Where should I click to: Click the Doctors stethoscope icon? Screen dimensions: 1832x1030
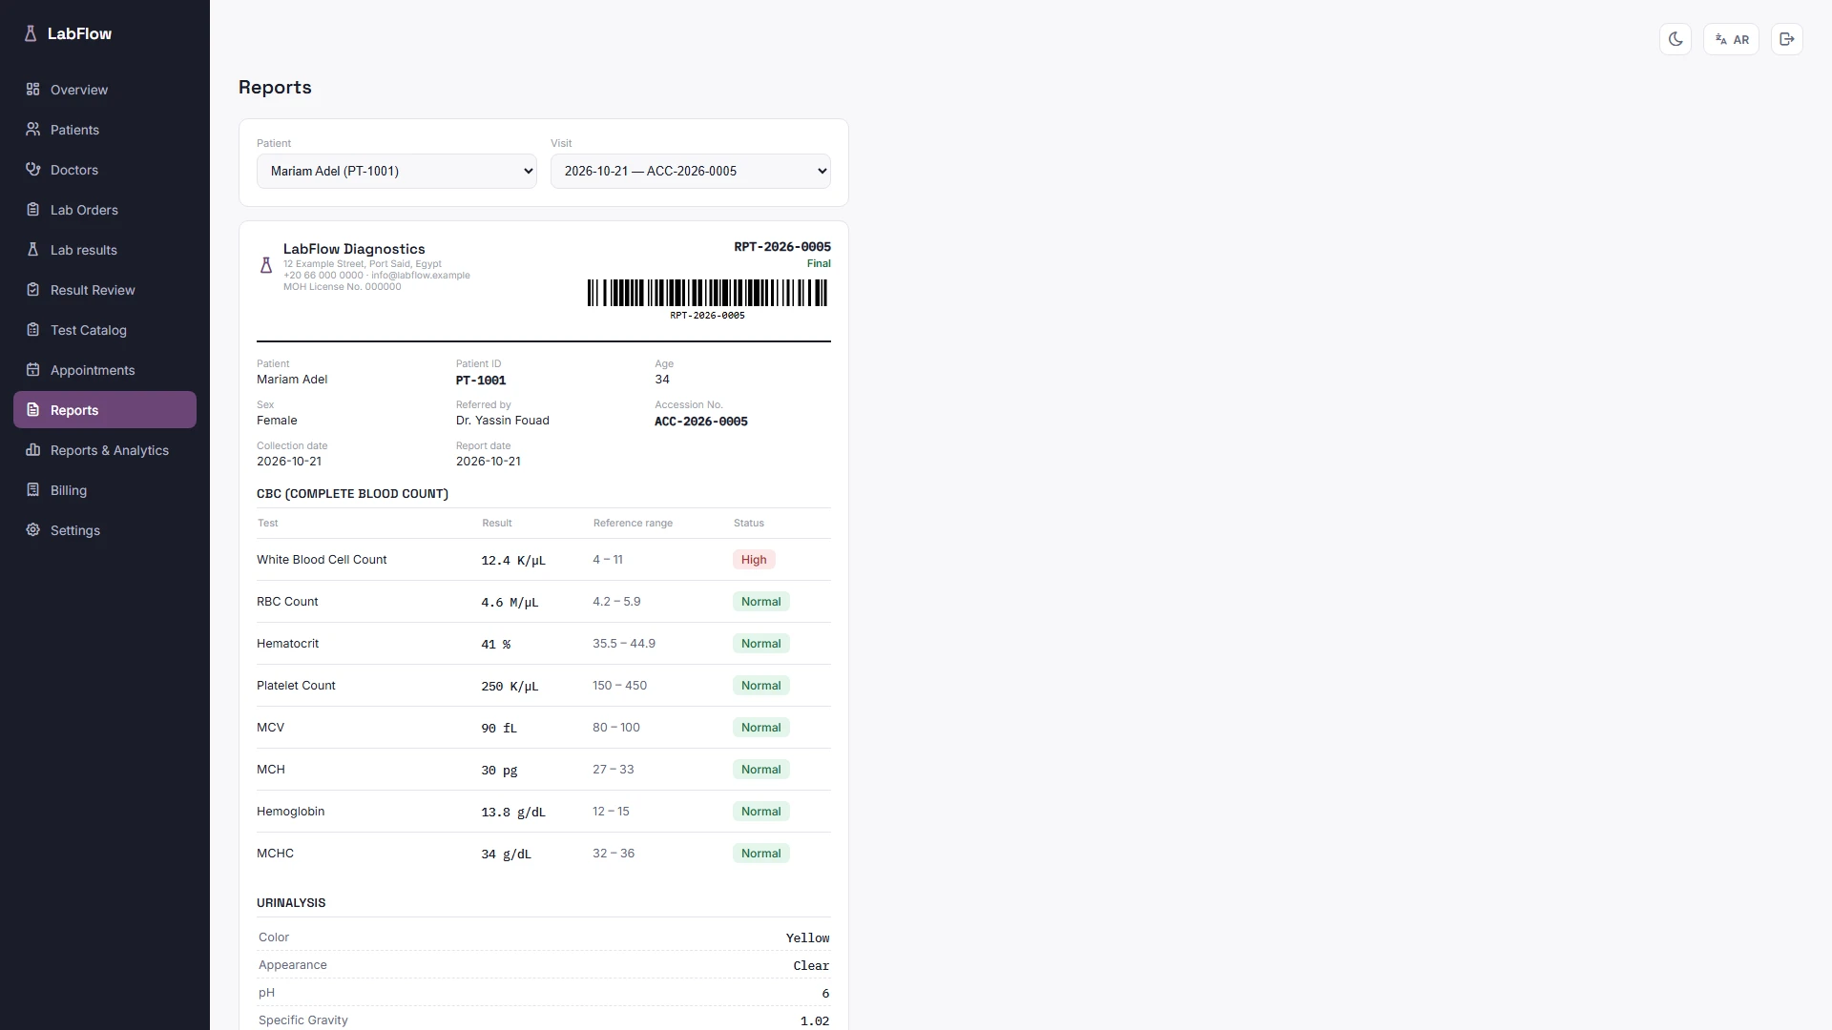tap(32, 169)
